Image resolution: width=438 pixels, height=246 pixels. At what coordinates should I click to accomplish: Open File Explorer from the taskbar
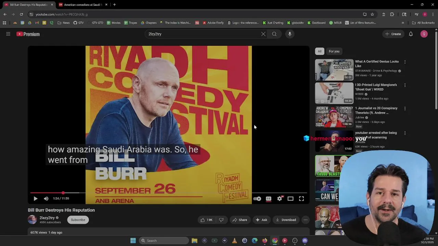pyautogui.click(x=194, y=241)
